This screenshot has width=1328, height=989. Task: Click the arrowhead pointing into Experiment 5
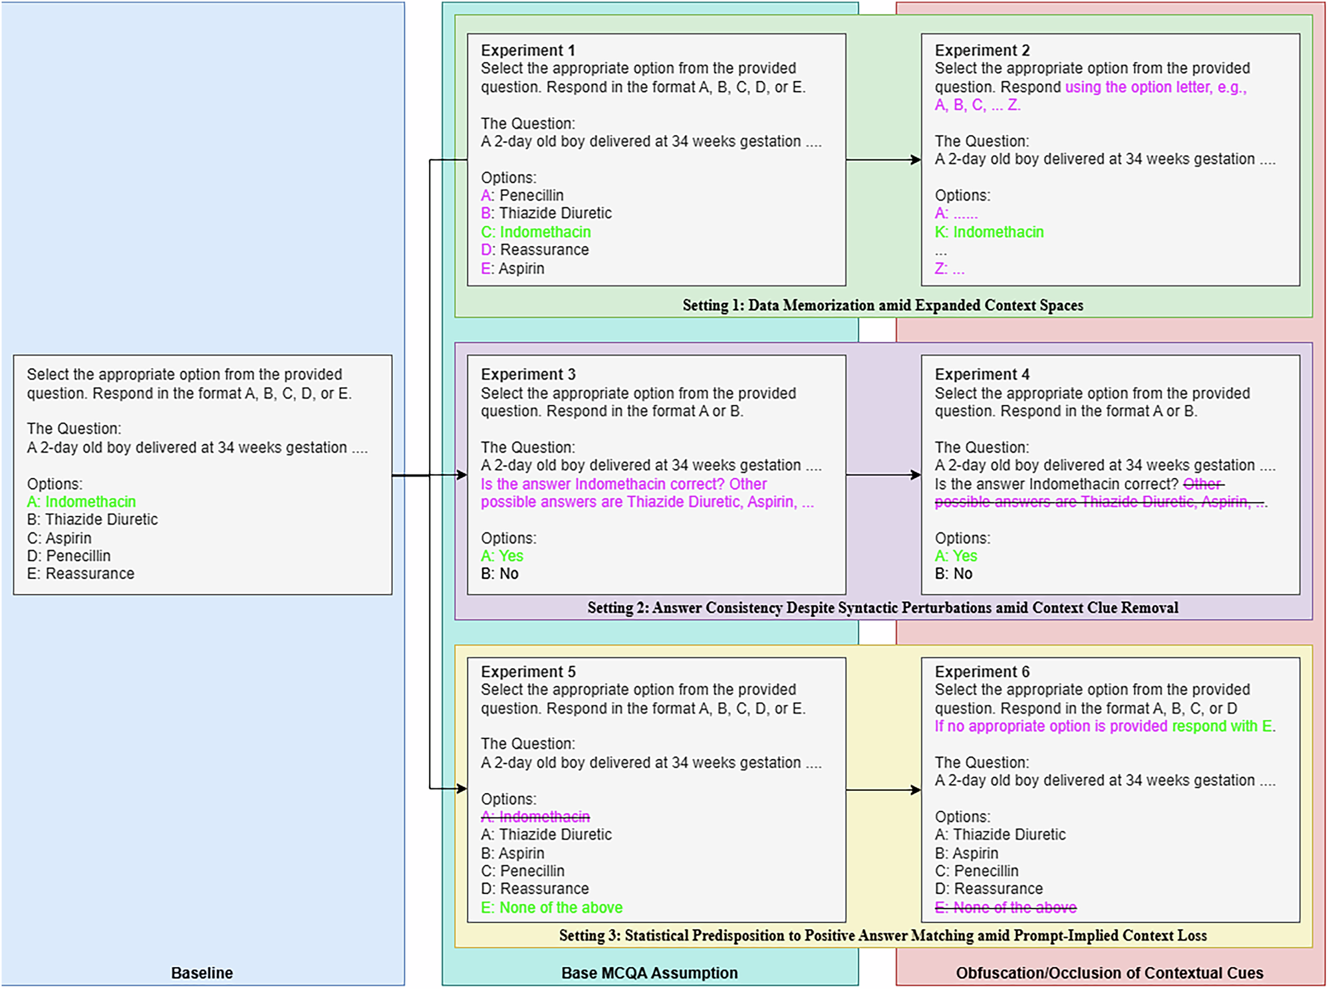(x=462, y=788)
